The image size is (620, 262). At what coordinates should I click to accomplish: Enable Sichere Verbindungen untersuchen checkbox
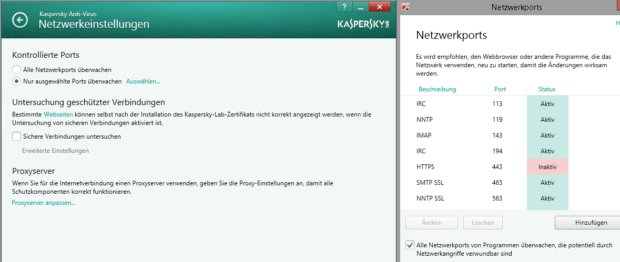(17, 137)
